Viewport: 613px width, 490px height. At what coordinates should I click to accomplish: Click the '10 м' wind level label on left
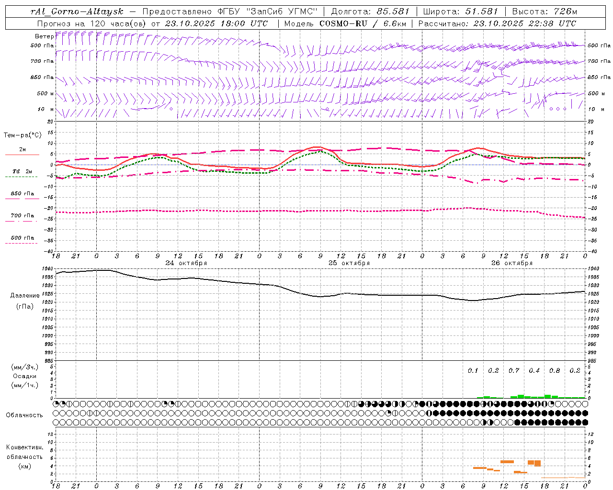click(46, 109)
